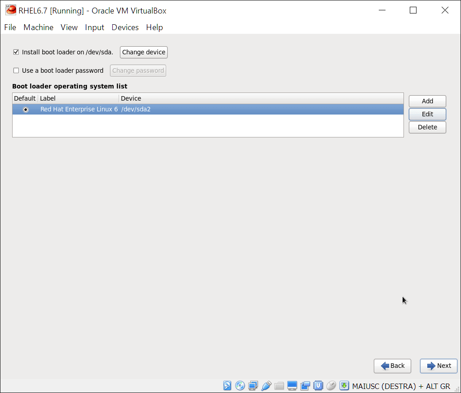
Task: Click Next to continue installation
Action: pos(439,366)
